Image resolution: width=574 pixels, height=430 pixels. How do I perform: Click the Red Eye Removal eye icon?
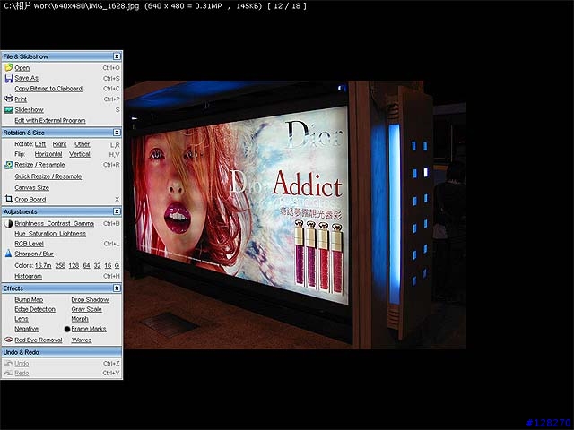(8, 340)
